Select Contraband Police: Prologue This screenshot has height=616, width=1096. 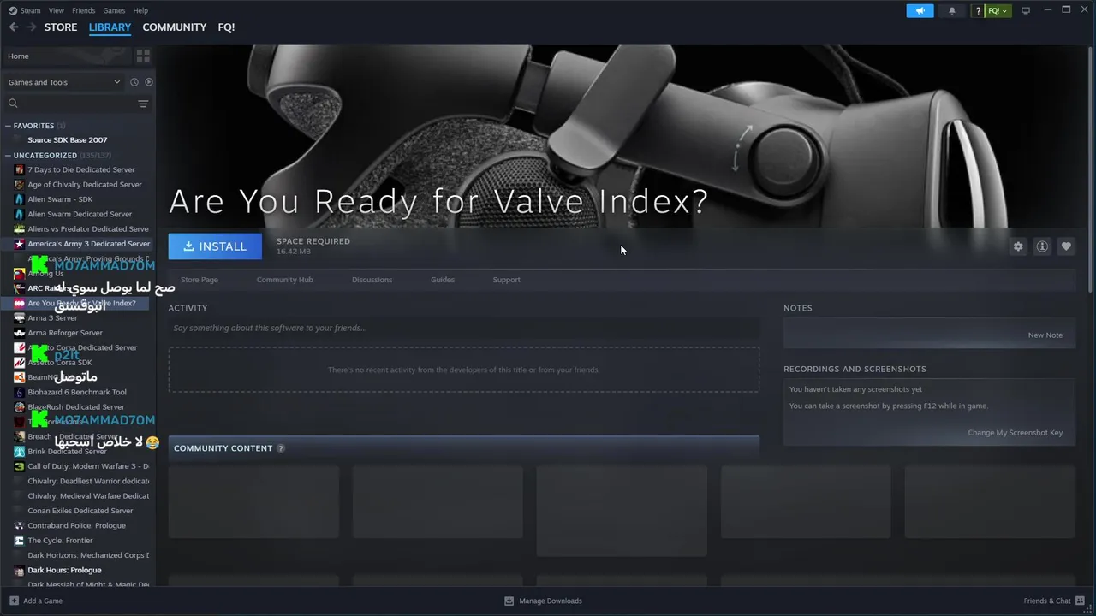coord(78,525)
